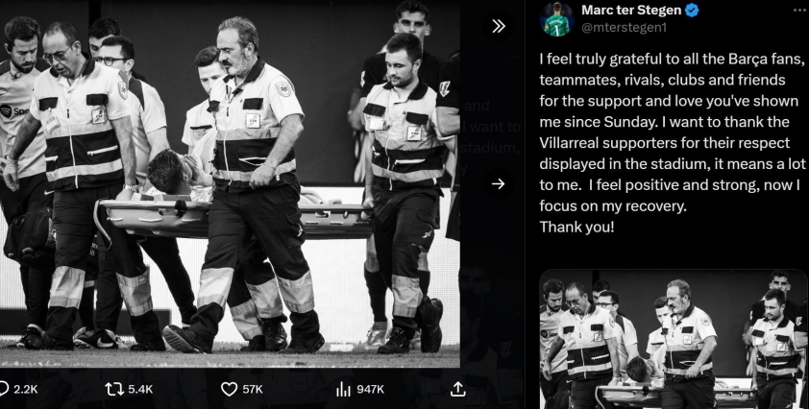Open replies via speech bubble icon
The image size is (809, 409).
click(x=3, y=389)
